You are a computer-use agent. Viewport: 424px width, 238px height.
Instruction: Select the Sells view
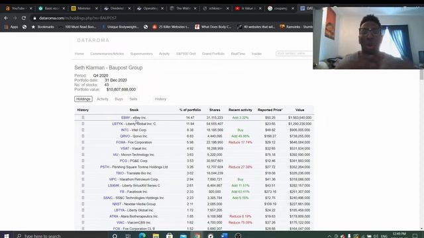point(133,99)
